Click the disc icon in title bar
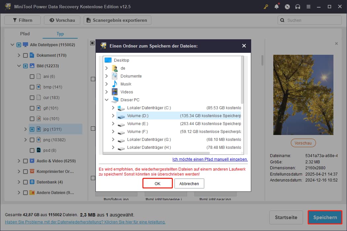This screenshot has width=347, height=231. pos(287,7)
